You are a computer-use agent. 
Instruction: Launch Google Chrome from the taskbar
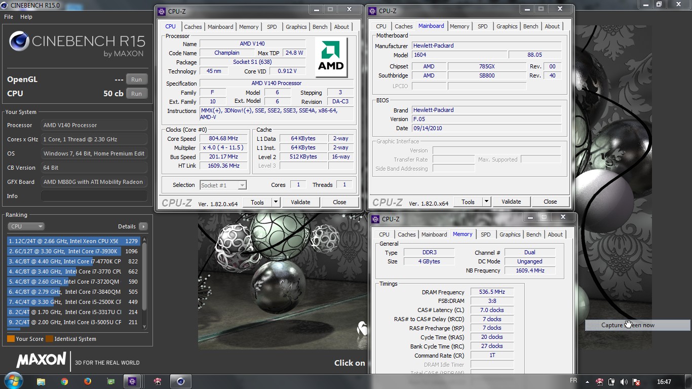[64, 381]
